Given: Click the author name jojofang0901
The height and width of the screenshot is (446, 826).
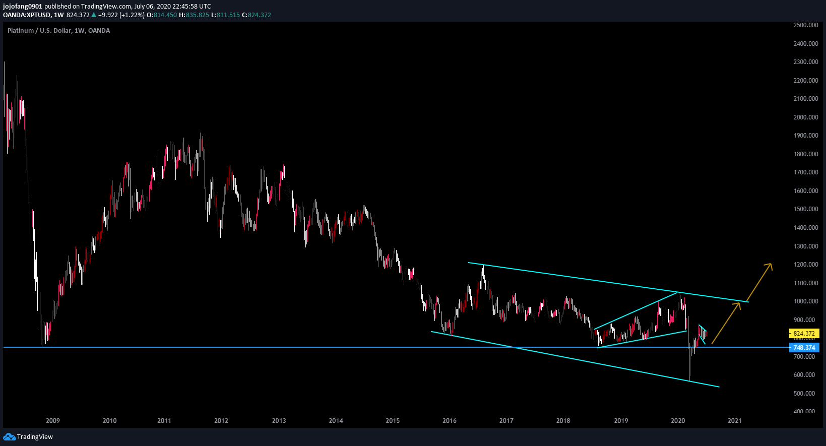Looking at the screenshot, I should (x=23, y=7).
